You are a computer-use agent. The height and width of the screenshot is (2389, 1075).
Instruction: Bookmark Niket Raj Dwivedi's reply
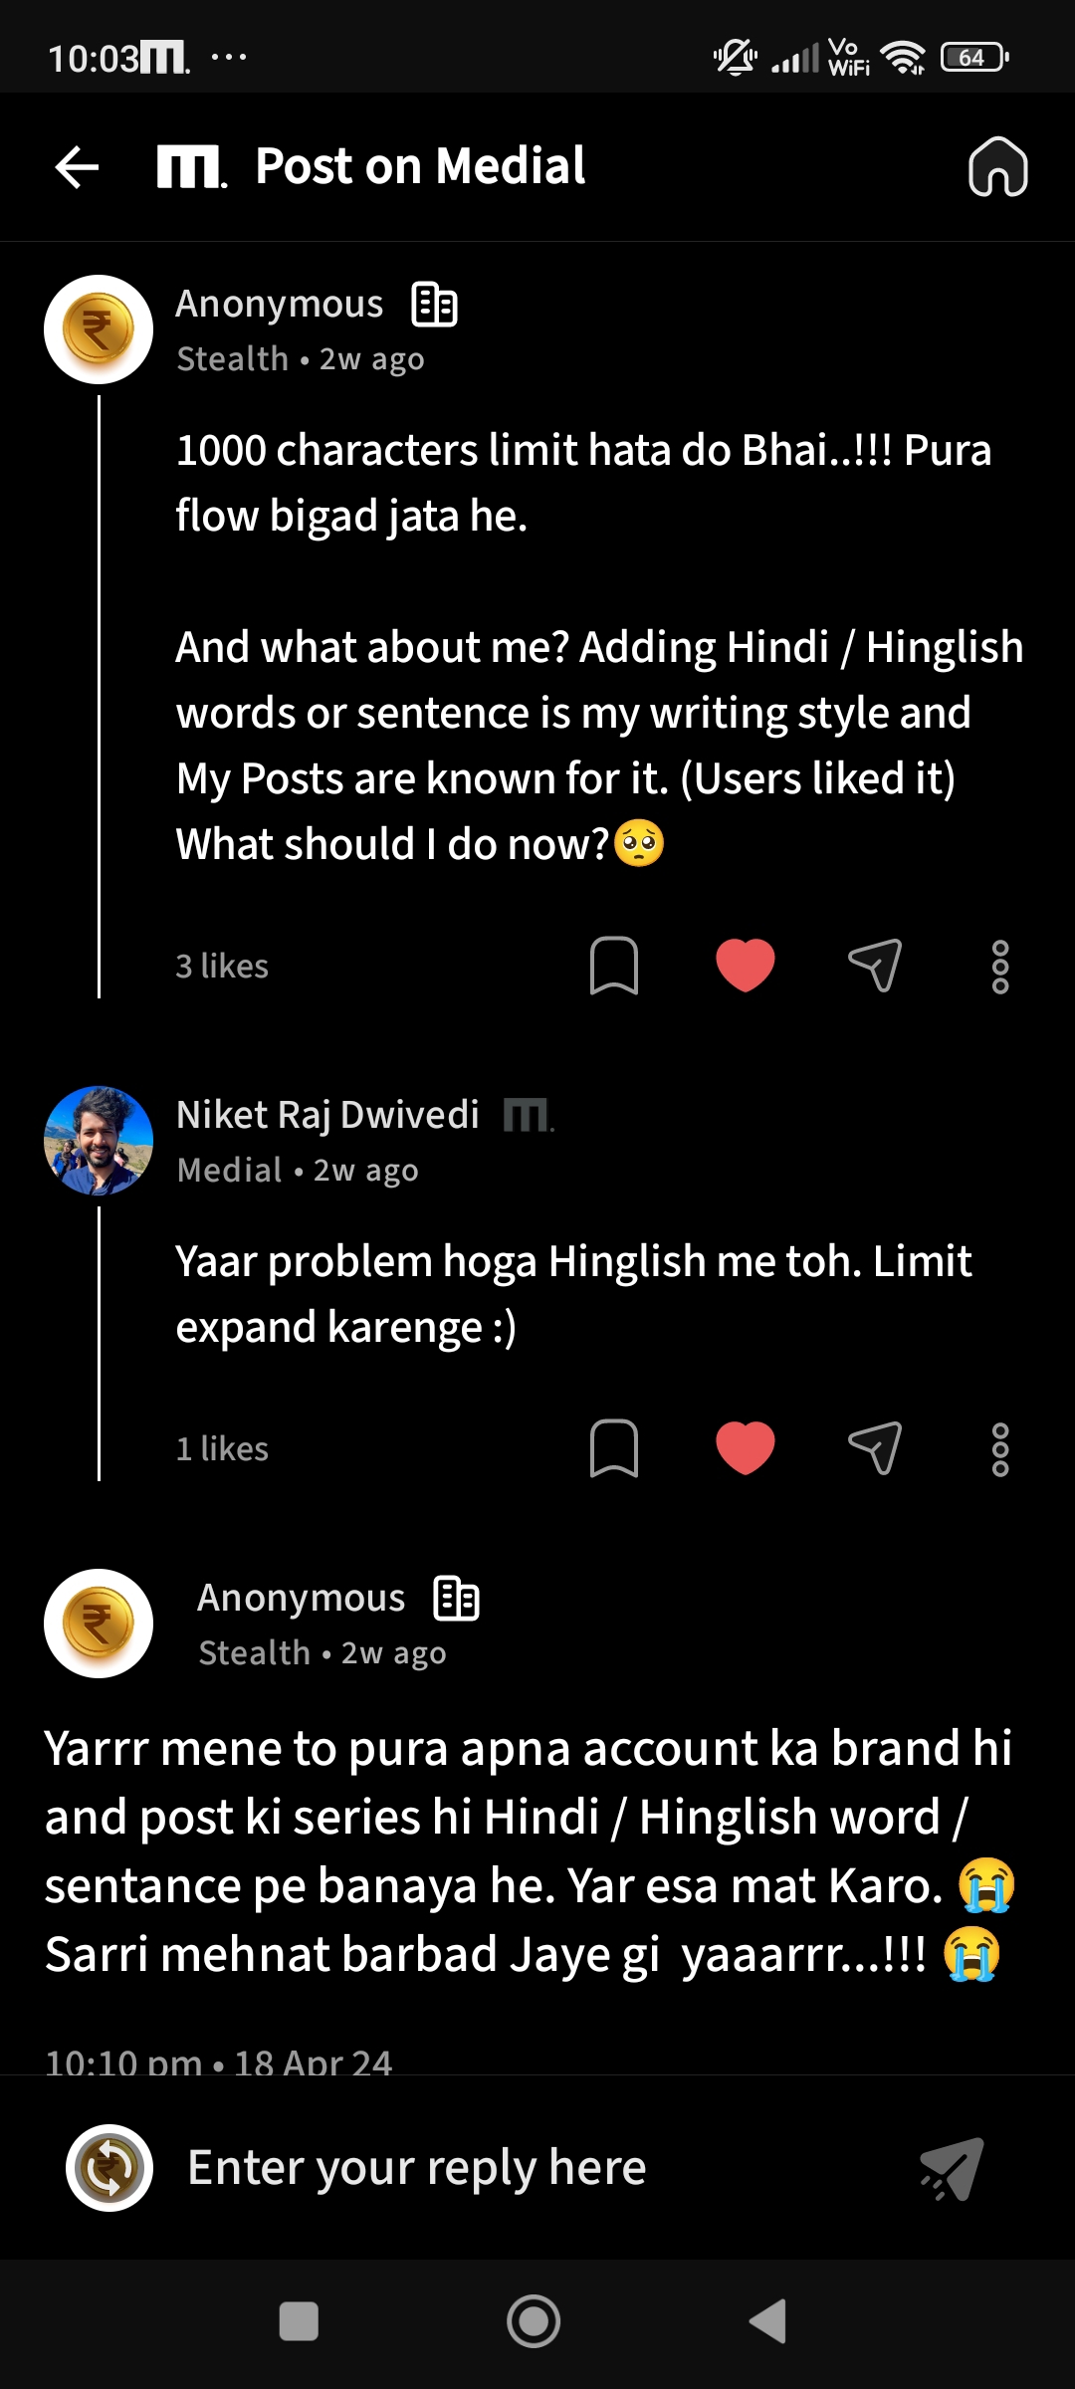613,1448
